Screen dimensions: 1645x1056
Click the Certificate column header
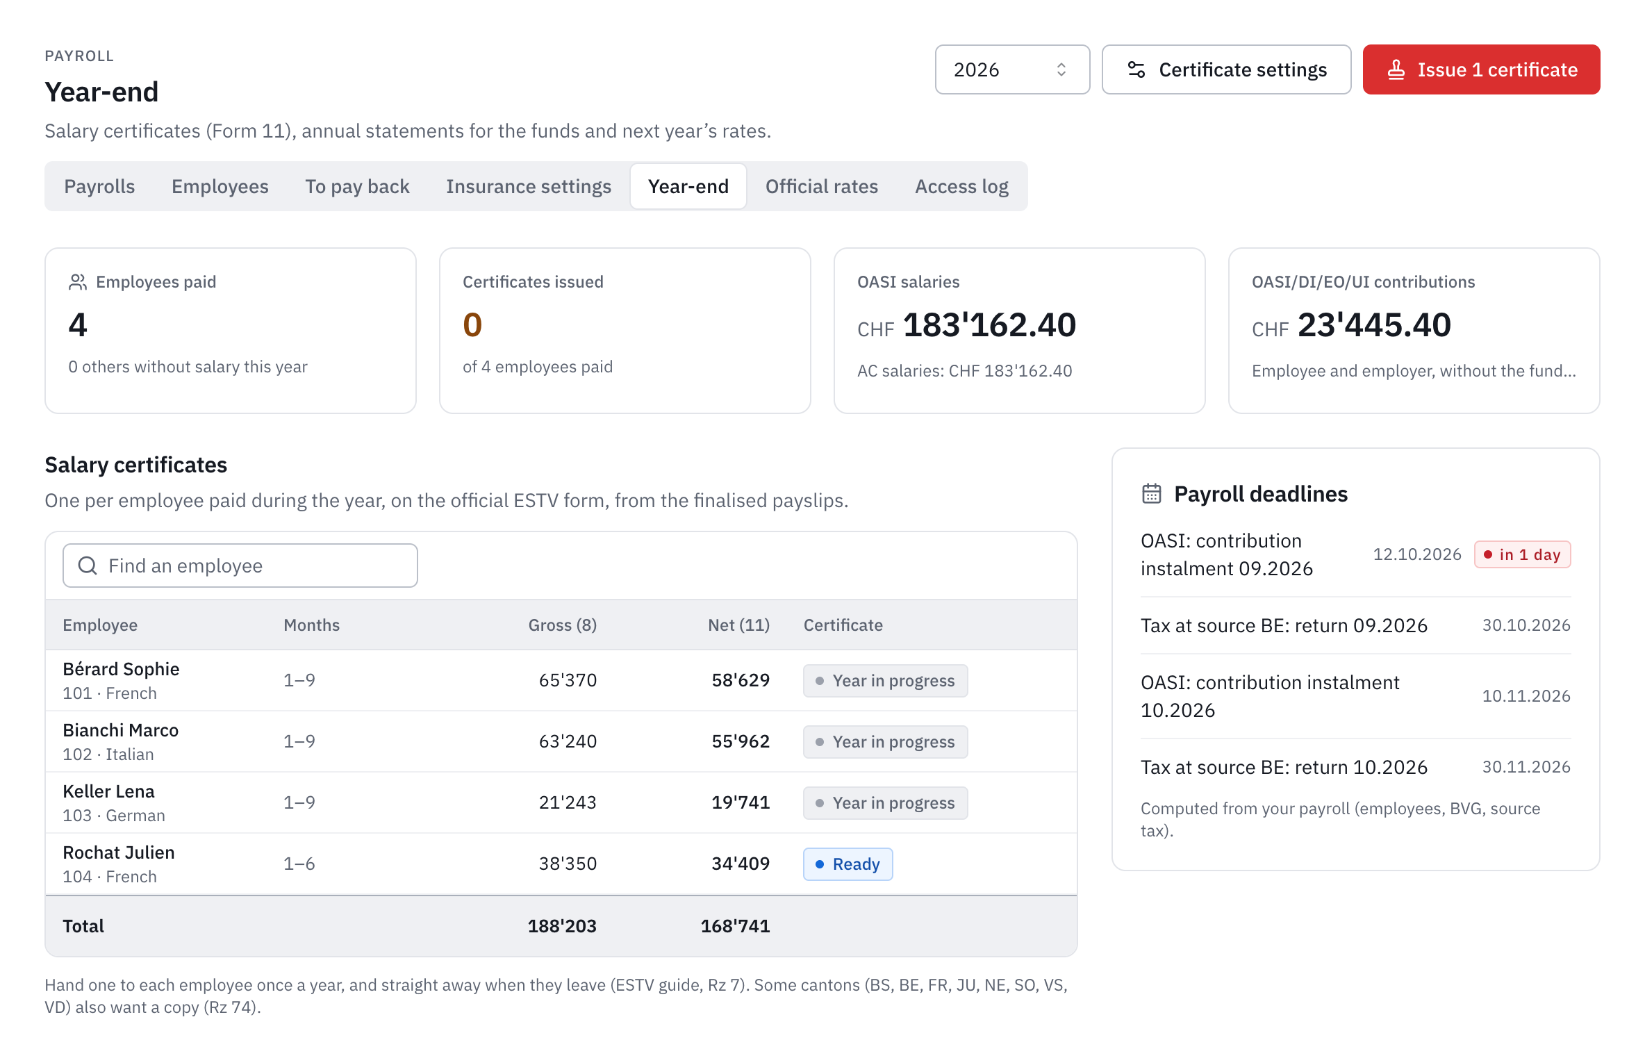(x=843, y=625)
